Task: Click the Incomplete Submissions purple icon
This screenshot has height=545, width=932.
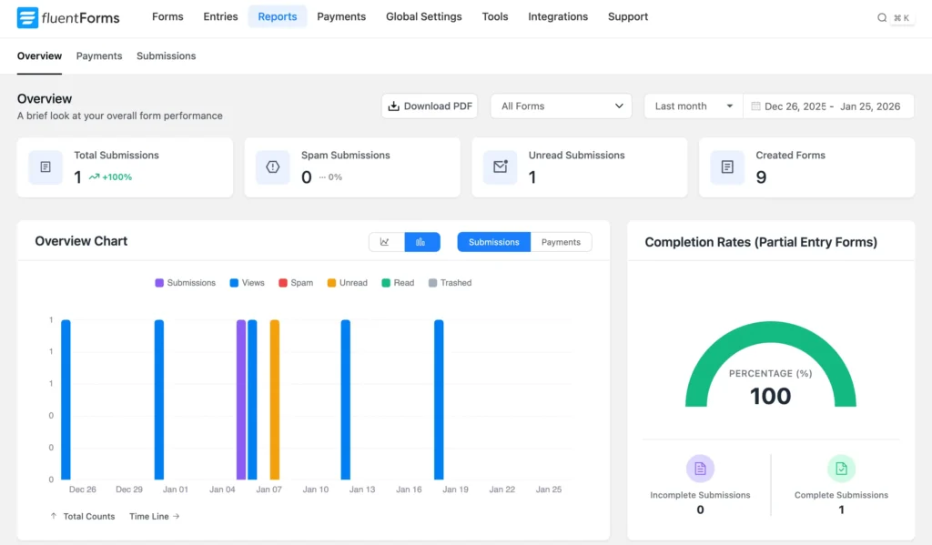Action: [700, 468]
